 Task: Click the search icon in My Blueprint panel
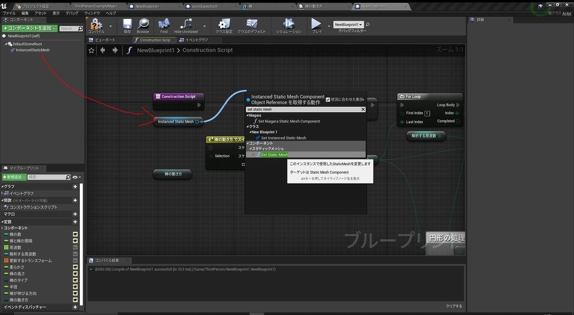[67, 177]
